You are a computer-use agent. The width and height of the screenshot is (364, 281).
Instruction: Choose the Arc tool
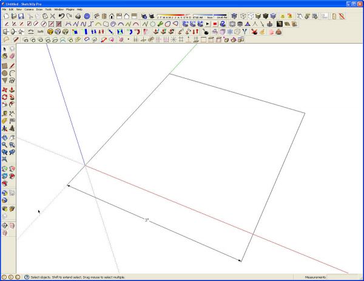click(12, 73)
